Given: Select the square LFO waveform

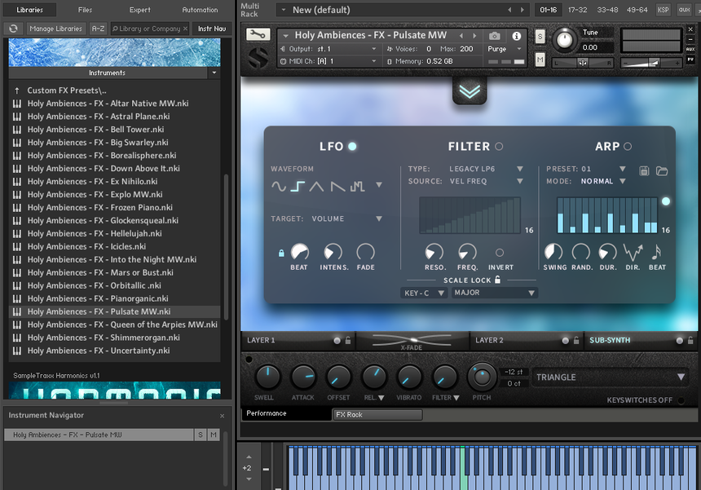Looking at the screenshot, I should (x=298, y=186).
